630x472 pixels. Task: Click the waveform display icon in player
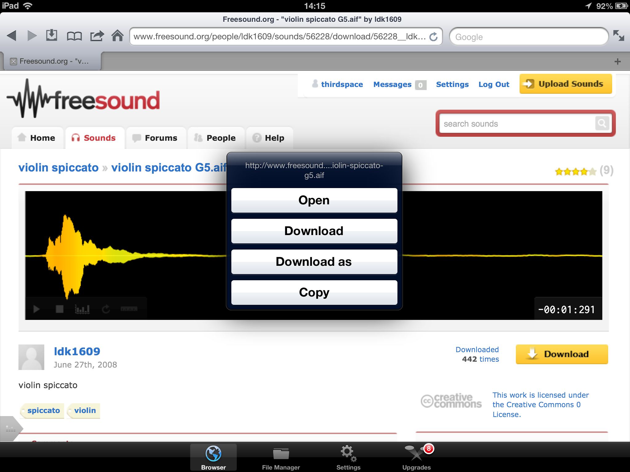tap(81, 308)
